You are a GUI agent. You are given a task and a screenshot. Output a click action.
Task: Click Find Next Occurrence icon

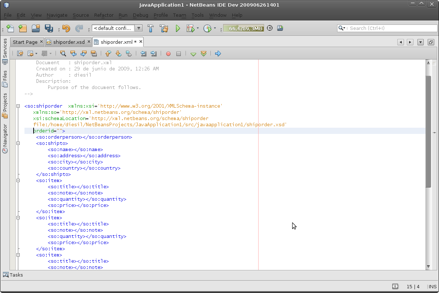[84, 54]
